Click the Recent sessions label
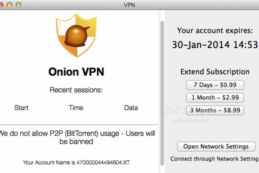 tap(76, 90)
